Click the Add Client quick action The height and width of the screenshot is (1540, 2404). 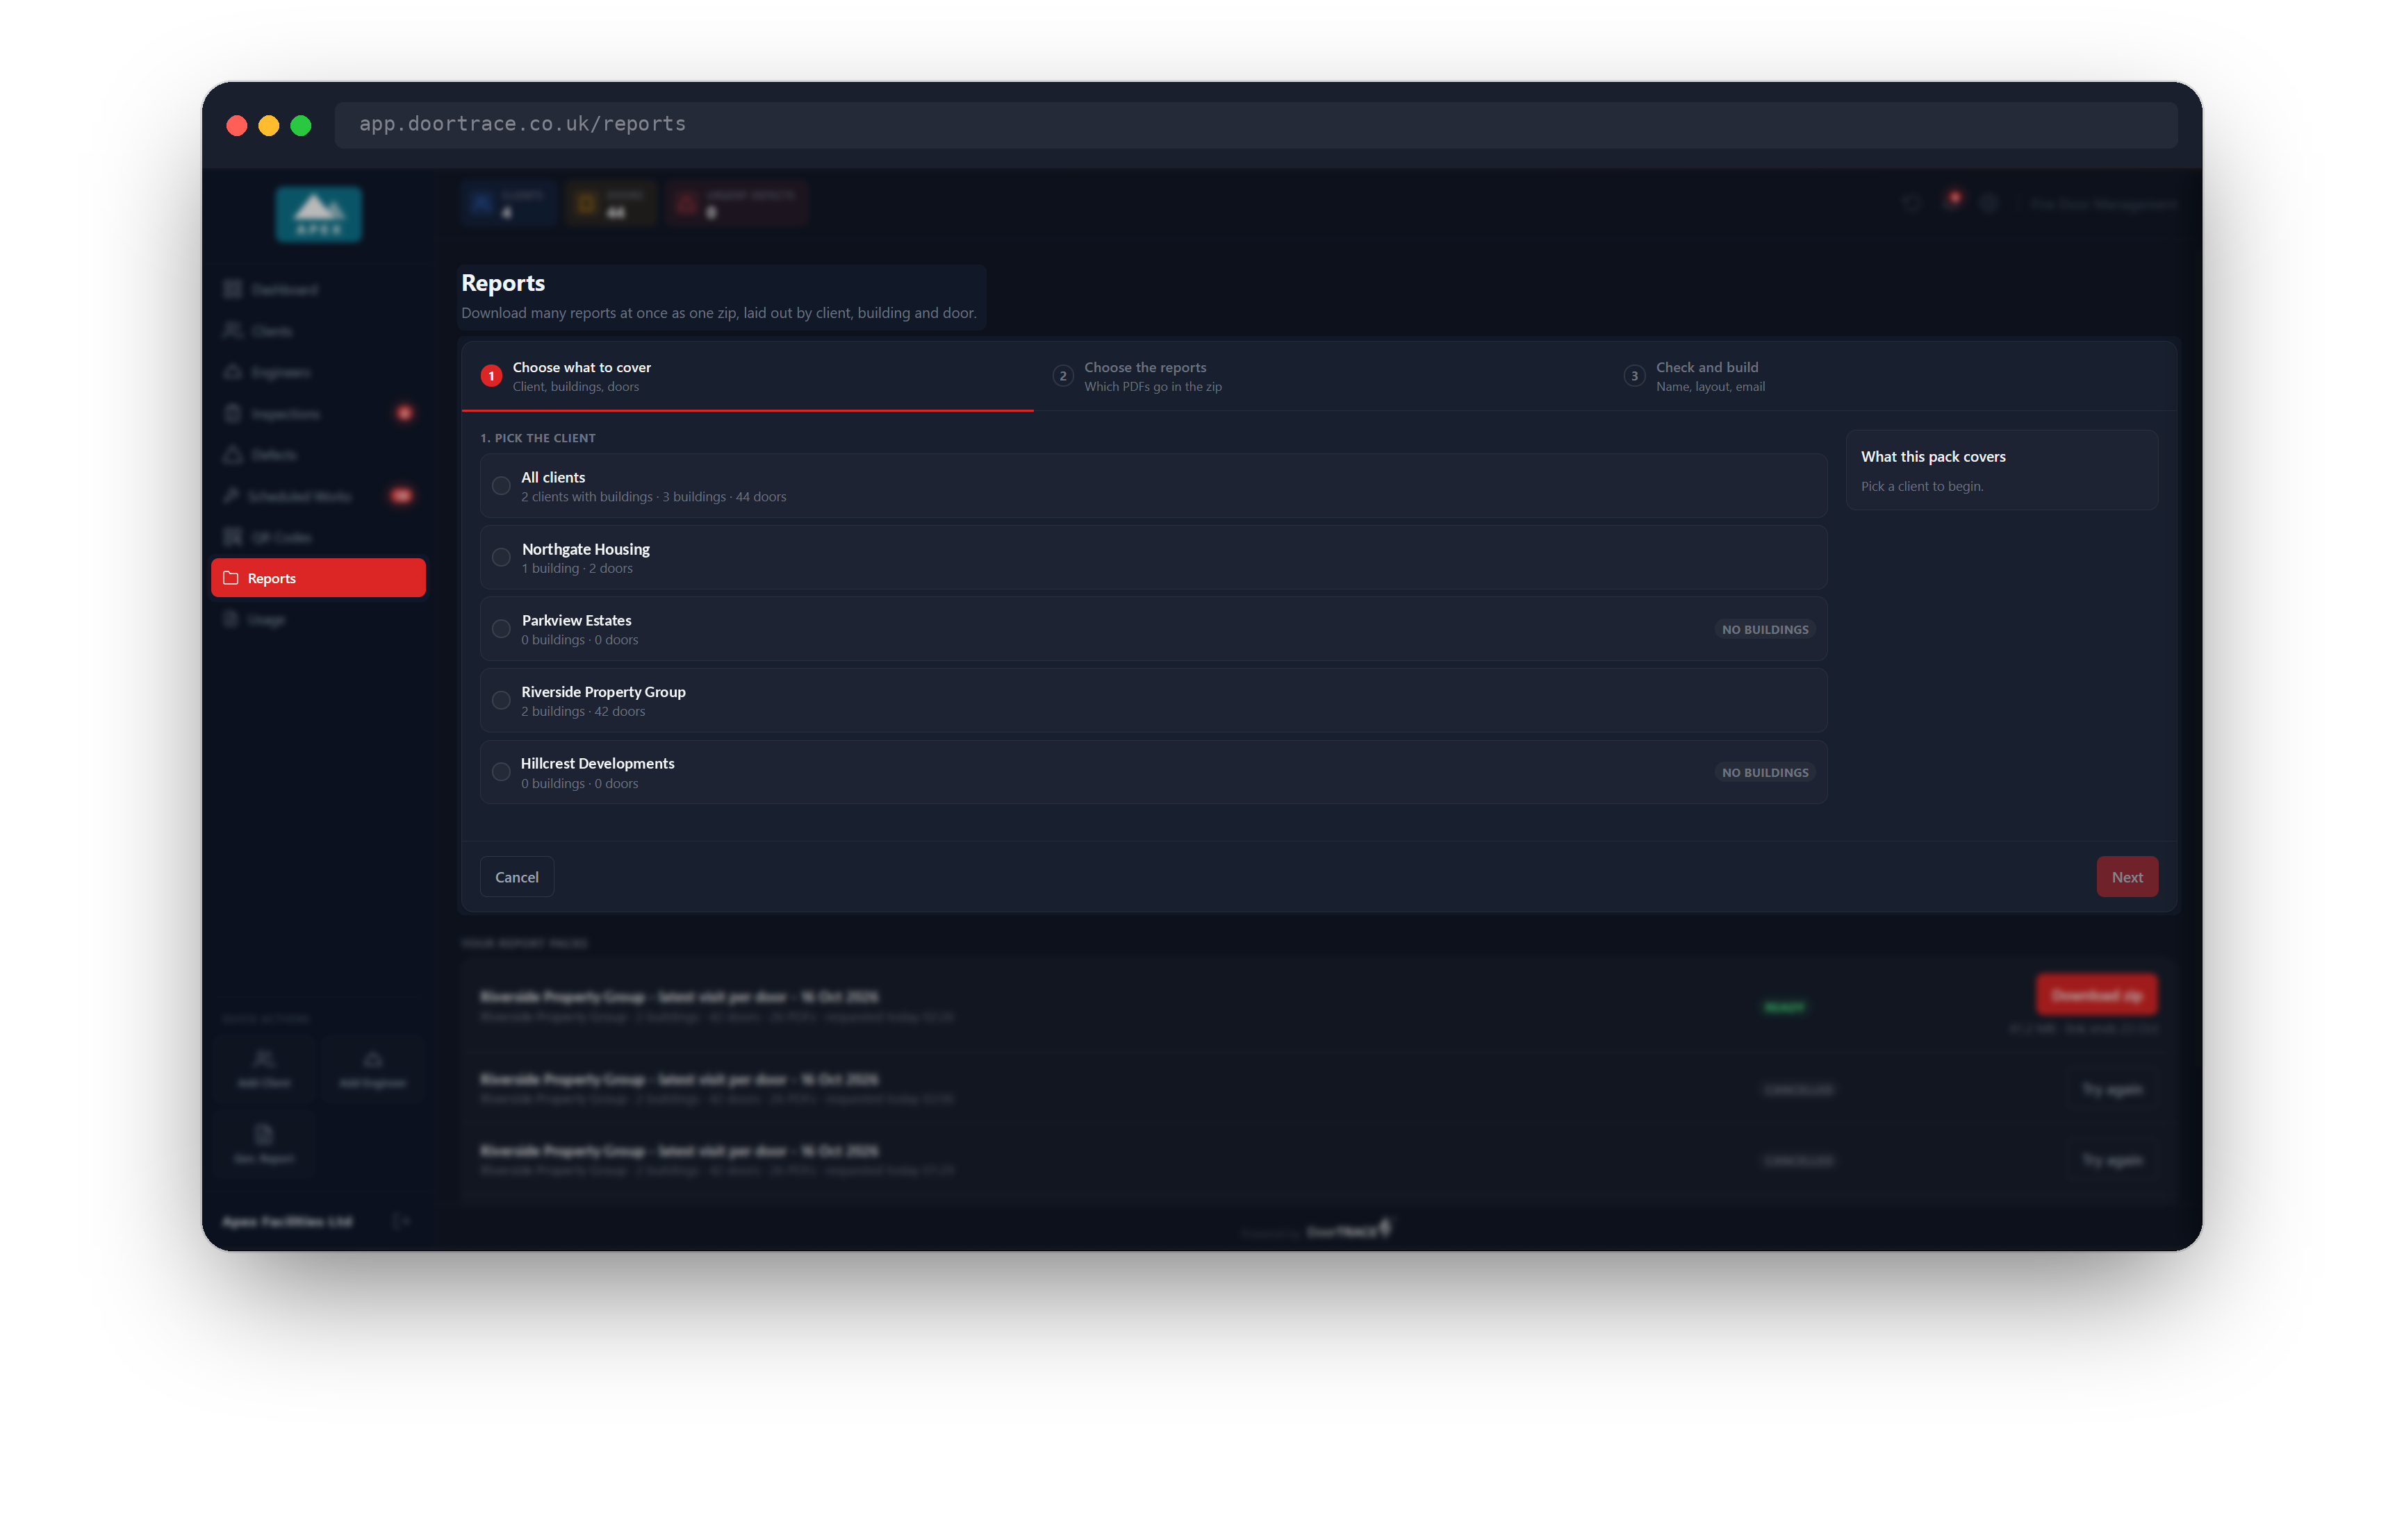pos(264,1070)
